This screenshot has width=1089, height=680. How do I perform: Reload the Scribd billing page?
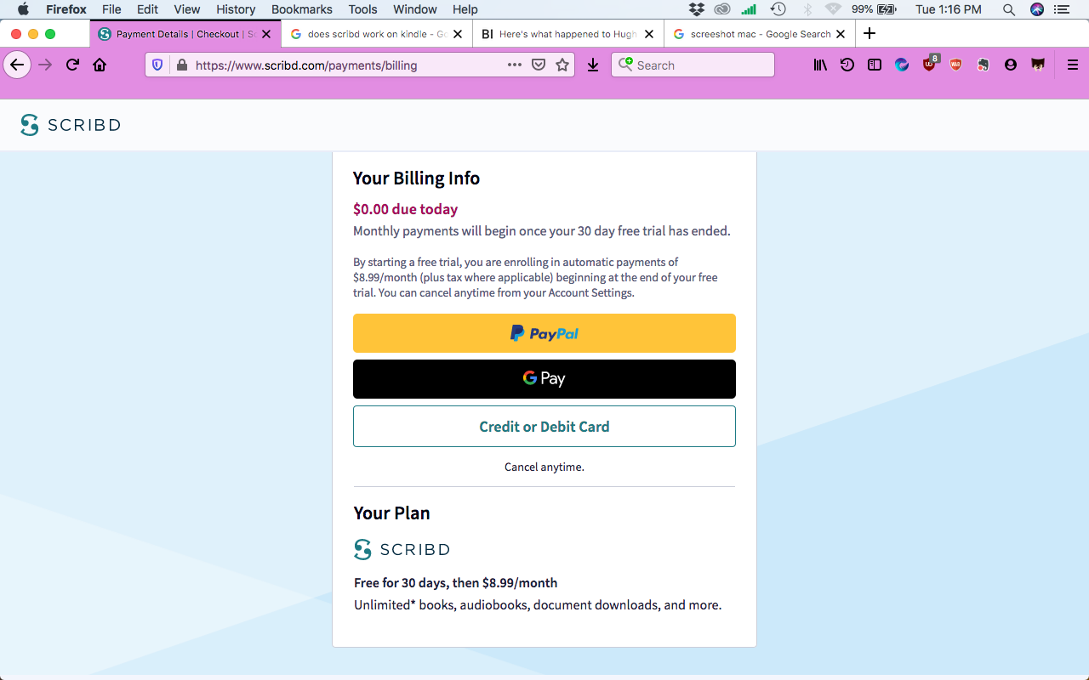point(72,65)
